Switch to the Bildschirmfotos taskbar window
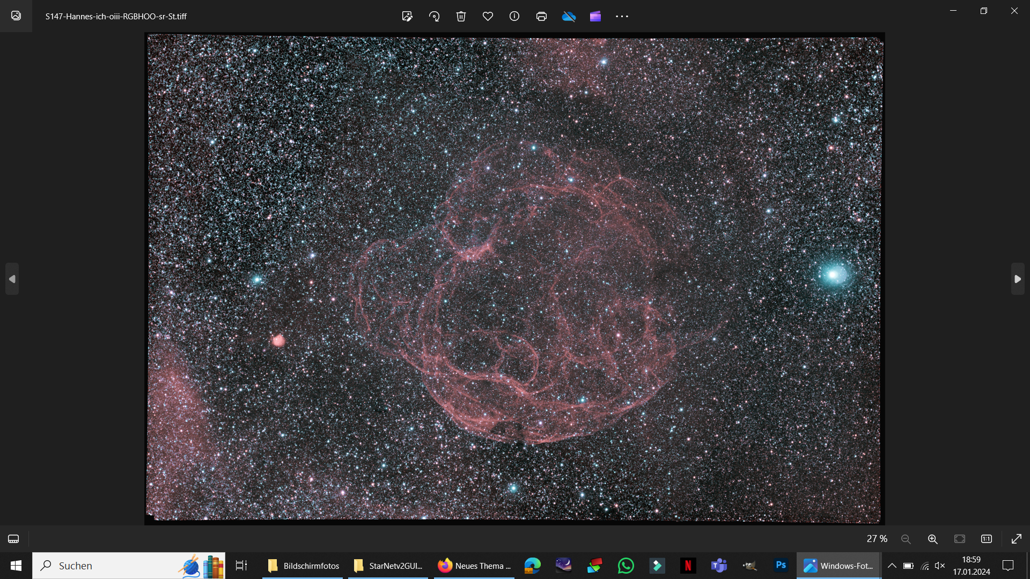The width and height of the screenshot is (1030, 579). (x=303, y=566)
